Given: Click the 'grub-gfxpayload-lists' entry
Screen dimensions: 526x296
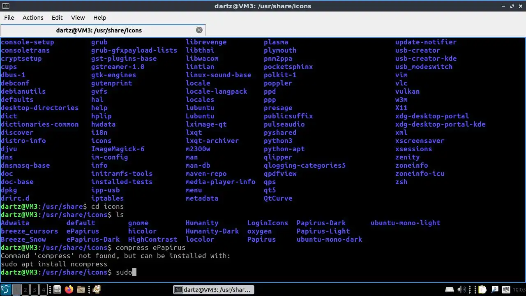Looking at the screenshot, I should coord(134,50).
